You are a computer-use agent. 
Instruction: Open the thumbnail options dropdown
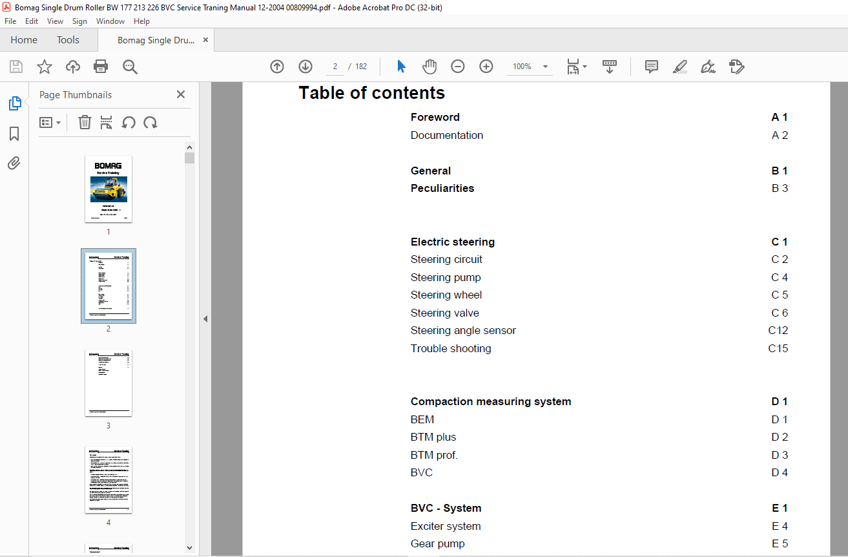[50, 122]
